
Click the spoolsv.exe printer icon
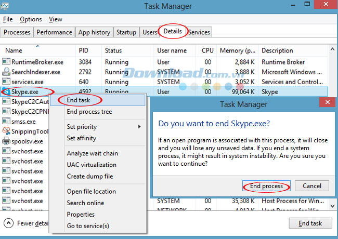[6, 141]
